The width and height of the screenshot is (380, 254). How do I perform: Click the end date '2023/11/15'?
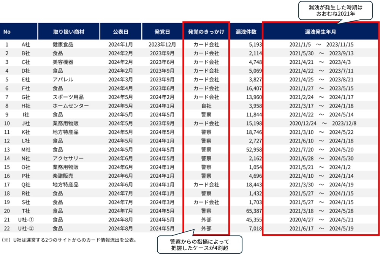[x=340, y=44]
